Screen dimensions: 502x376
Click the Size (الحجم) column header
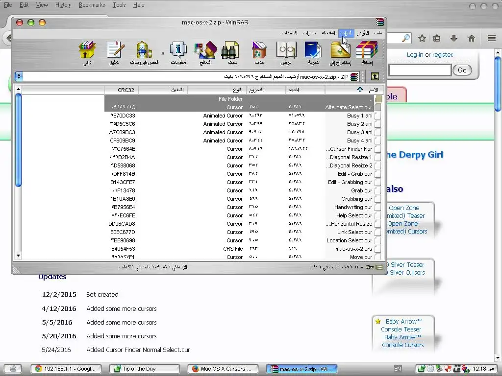click(305, 90)
